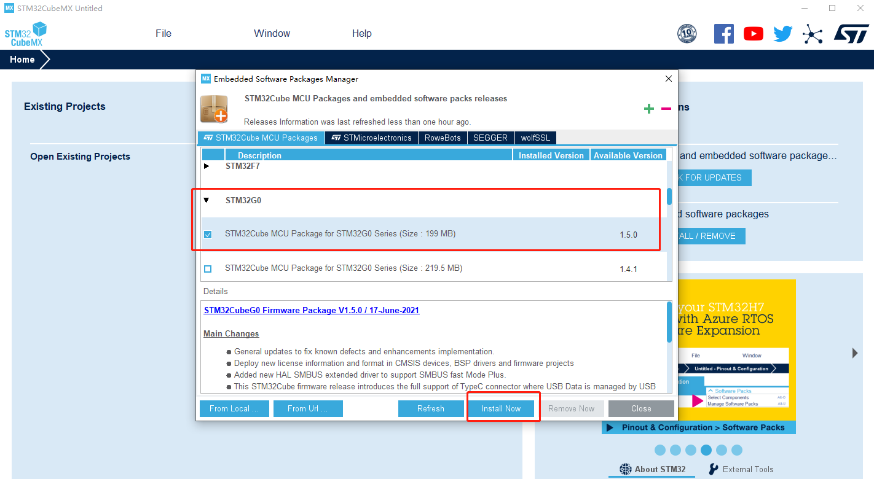
Task: Click the next banner arrow
Action: [x=855, y=353]
